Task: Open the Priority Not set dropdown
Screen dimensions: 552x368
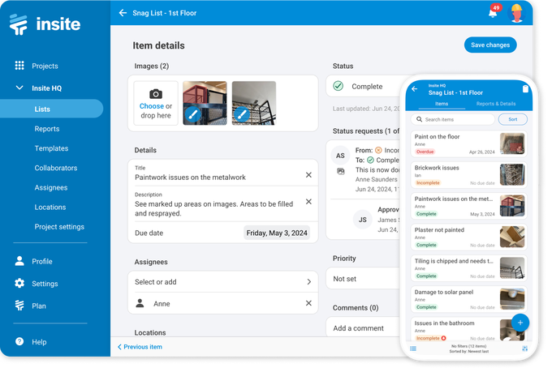Action: [x=365, y=279]
